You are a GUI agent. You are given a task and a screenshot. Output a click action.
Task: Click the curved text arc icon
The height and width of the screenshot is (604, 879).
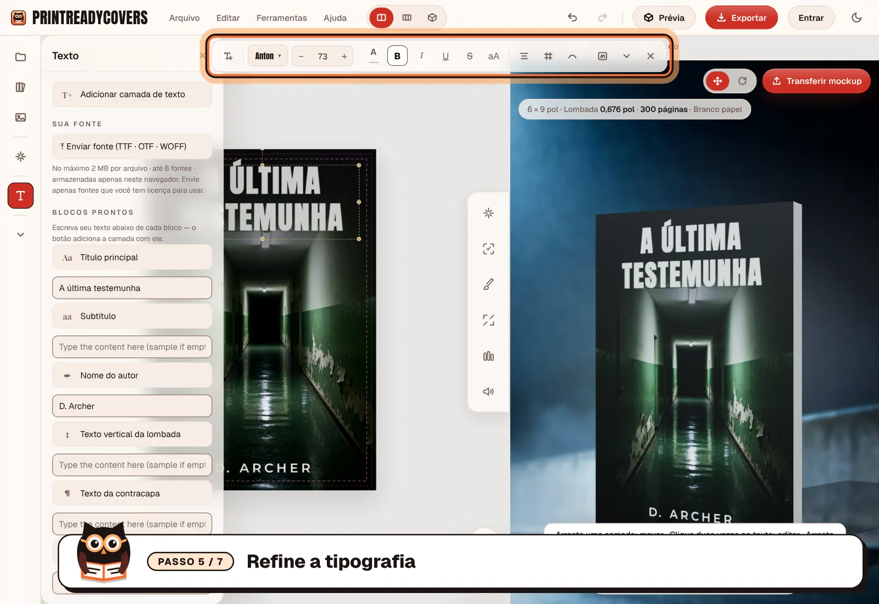click(x=572, y=56)
